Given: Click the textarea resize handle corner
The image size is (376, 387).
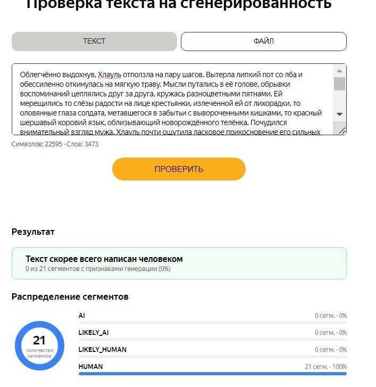Looking at the screenshot, I should (342, 130).
